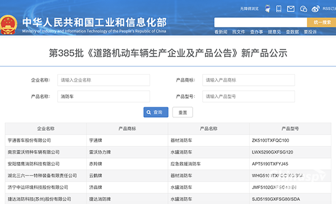
Task: Select the 济森牌 trademark cell
Action: [x=127, y=188]
